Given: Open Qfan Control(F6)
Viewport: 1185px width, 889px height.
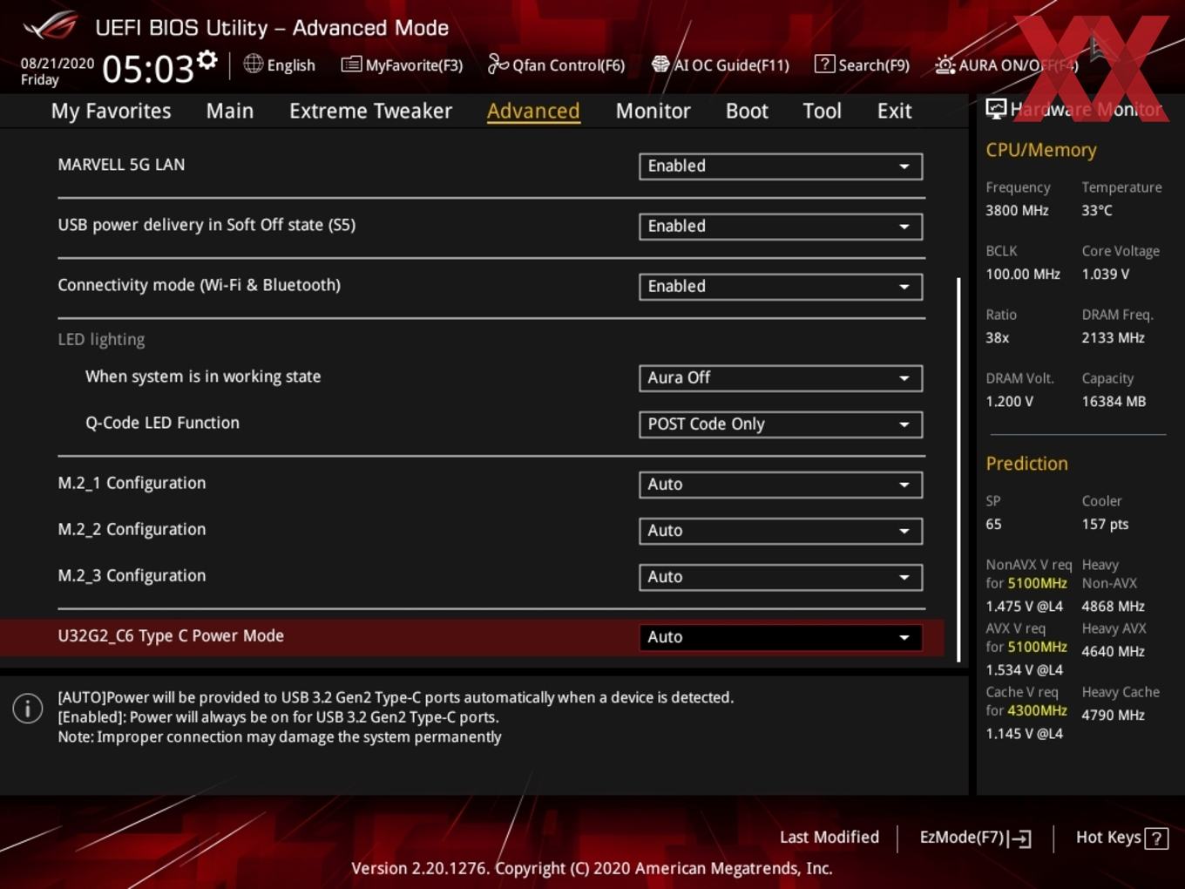Looking at the screenshot, I should [x=556, y=64].
